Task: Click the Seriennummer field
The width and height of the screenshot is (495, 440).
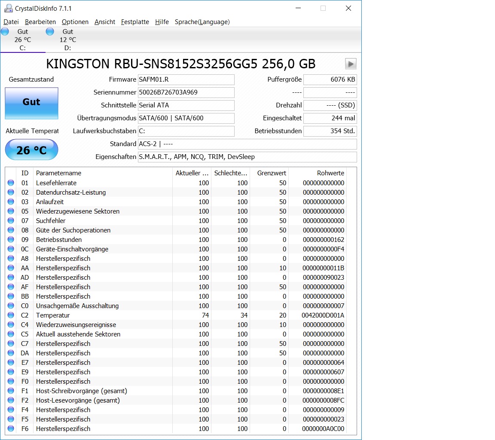Action: click(186, 92)
